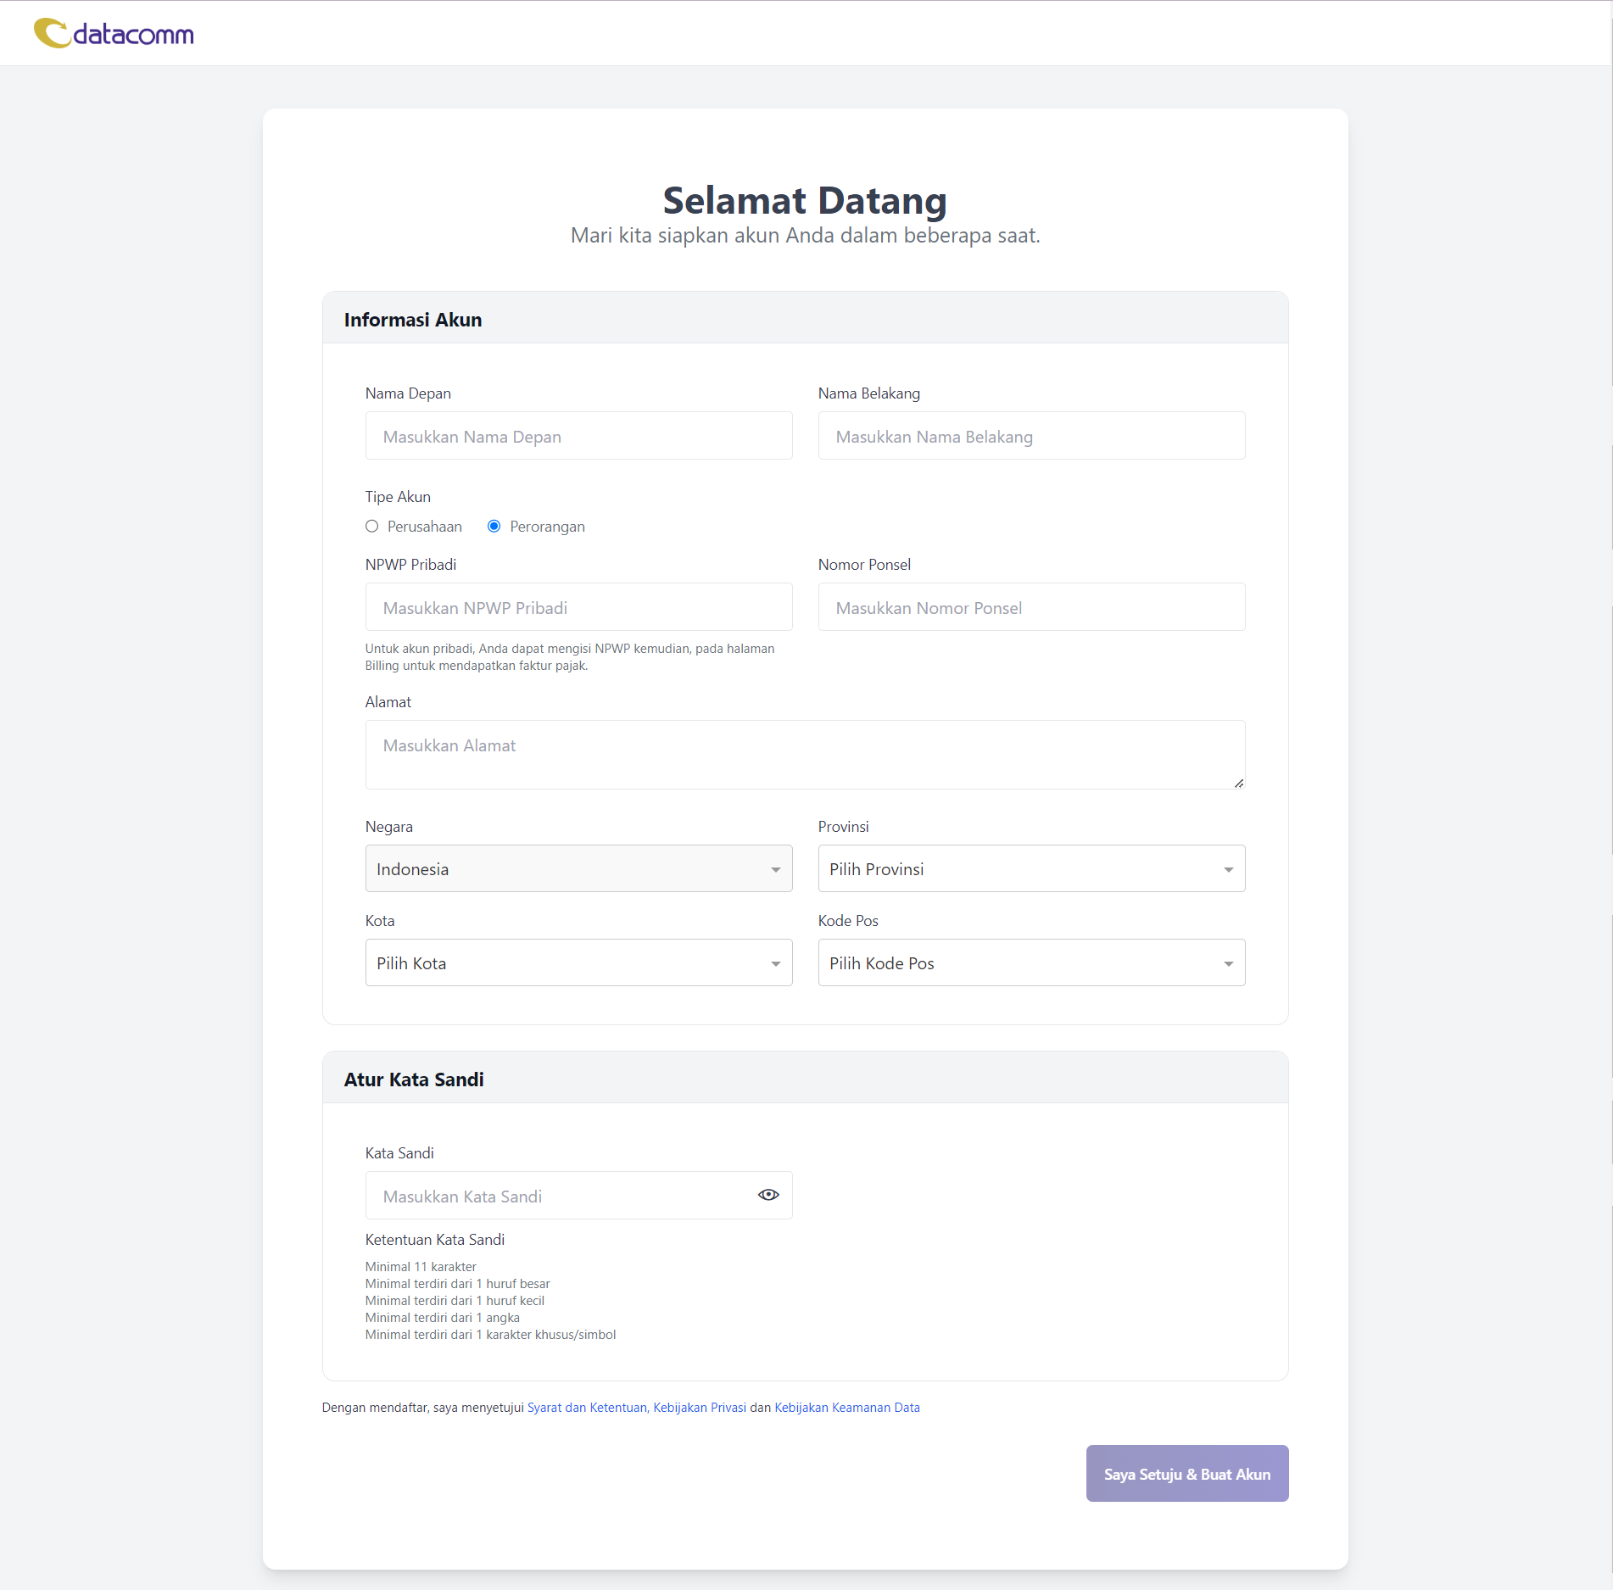The height and width of the screenshot is (1590, 1613).
Task: Open the Kebijakan Privasi link
Action: coord(700,1408)
